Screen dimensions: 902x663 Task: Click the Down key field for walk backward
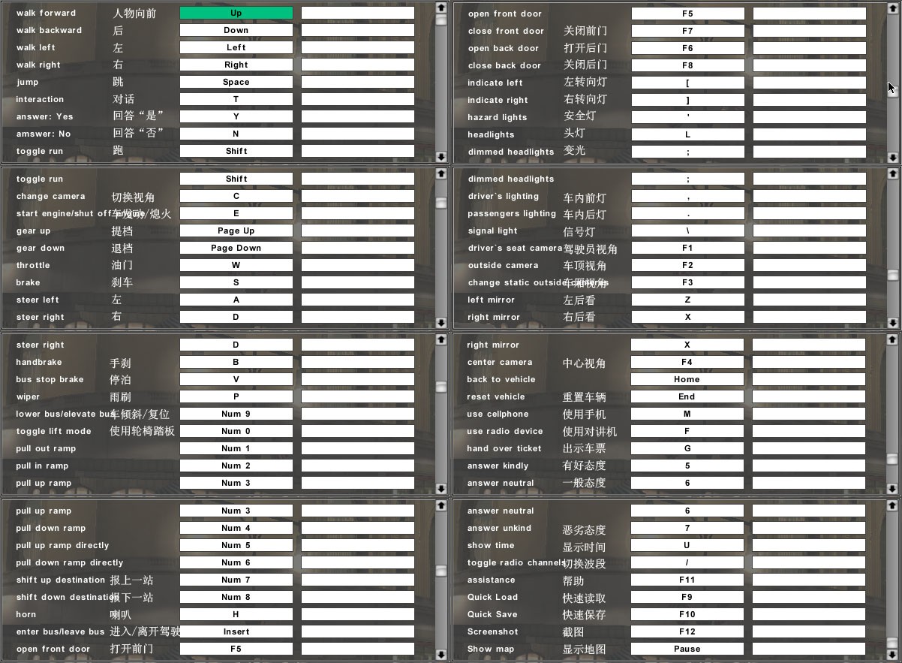[236, 30]
